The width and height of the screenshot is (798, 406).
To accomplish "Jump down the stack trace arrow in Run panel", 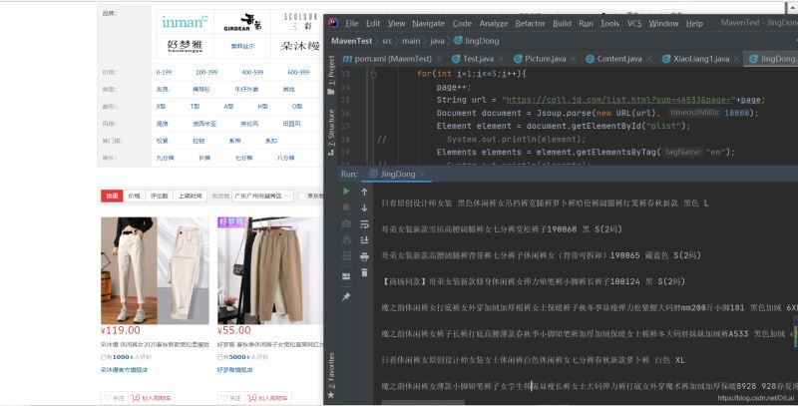I will point(364,207).
